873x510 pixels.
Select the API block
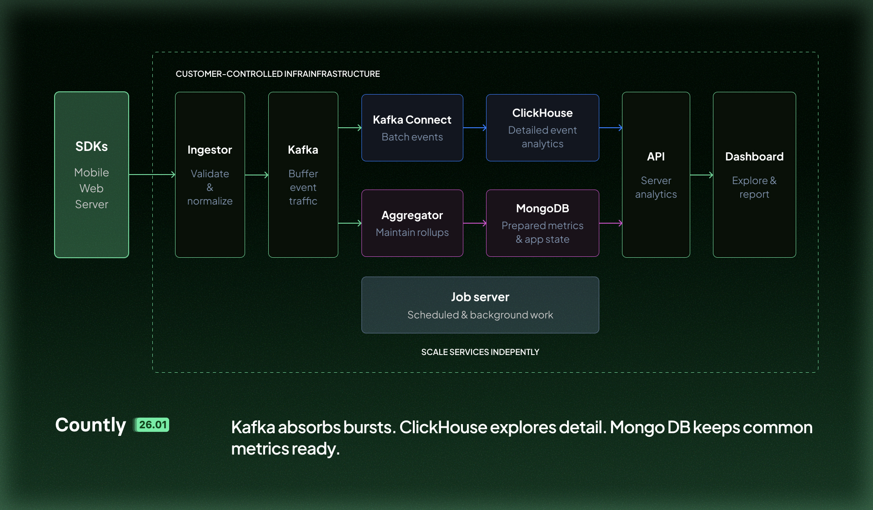click(x=656, y=175)
